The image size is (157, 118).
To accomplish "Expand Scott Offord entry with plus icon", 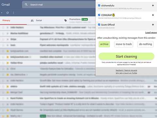I will pyautogui.click(x=153, y=25).
